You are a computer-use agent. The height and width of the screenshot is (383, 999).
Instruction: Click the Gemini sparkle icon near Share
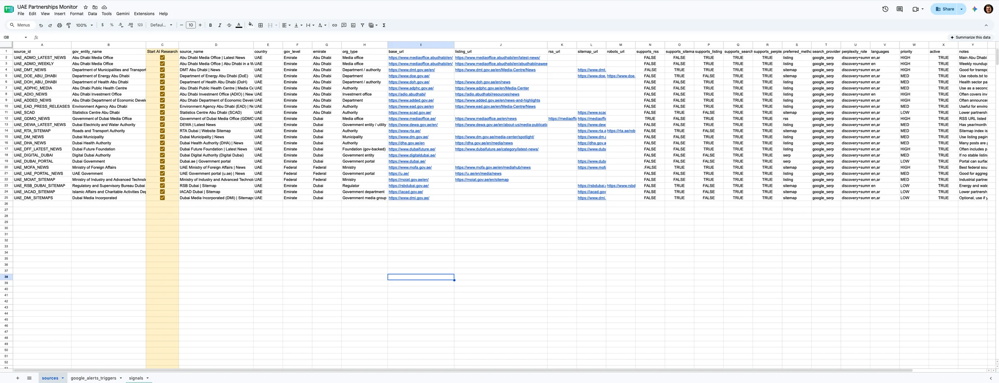[974, 9]
